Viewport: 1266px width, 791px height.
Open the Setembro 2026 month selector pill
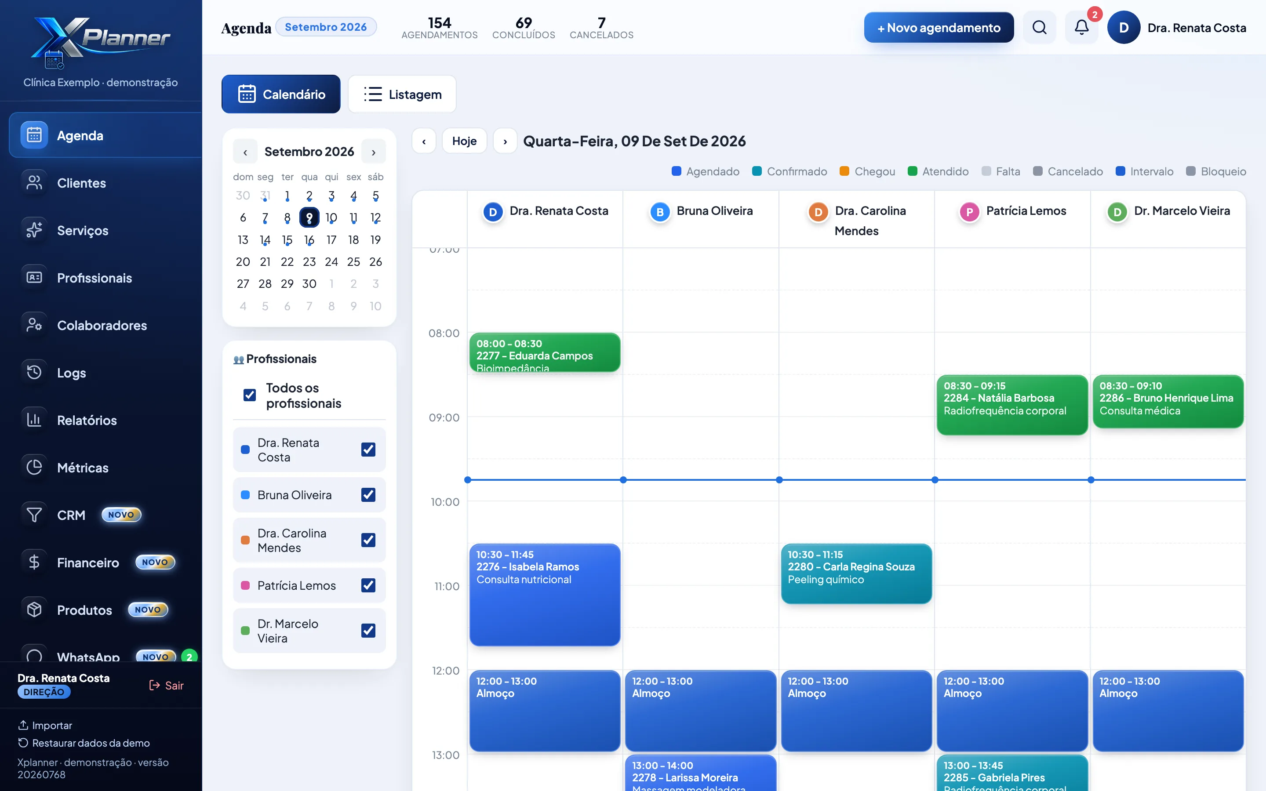coord(325,27)
